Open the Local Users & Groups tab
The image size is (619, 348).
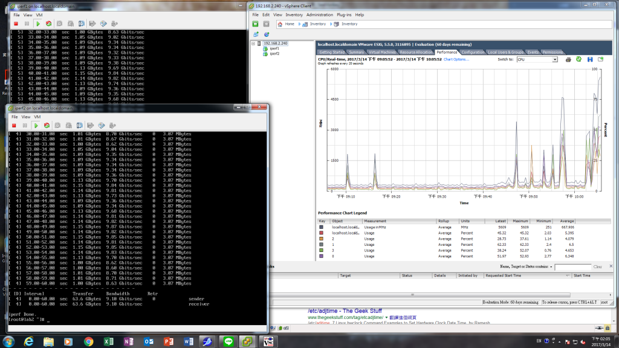[505, 52]
